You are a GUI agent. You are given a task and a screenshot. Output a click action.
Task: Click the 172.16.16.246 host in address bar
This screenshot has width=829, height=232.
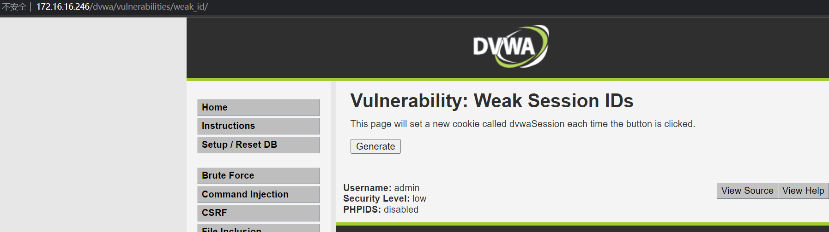pyautogui.click(x=63, y=7)
